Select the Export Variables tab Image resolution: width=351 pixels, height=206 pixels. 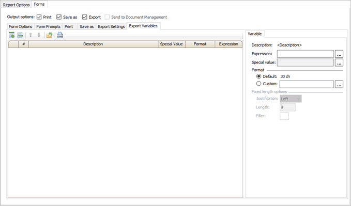(143, 26)
